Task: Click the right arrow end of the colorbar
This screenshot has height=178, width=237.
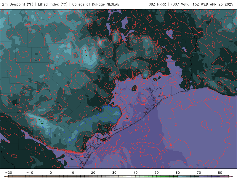Action: click(231, 177)
